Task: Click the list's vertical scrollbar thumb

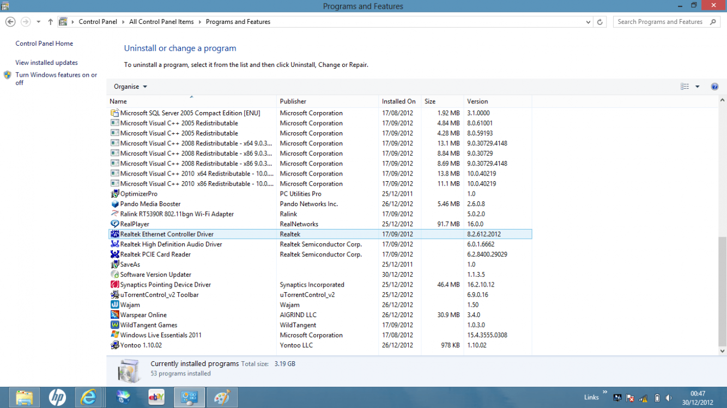Action: click(x=723, y=292)
